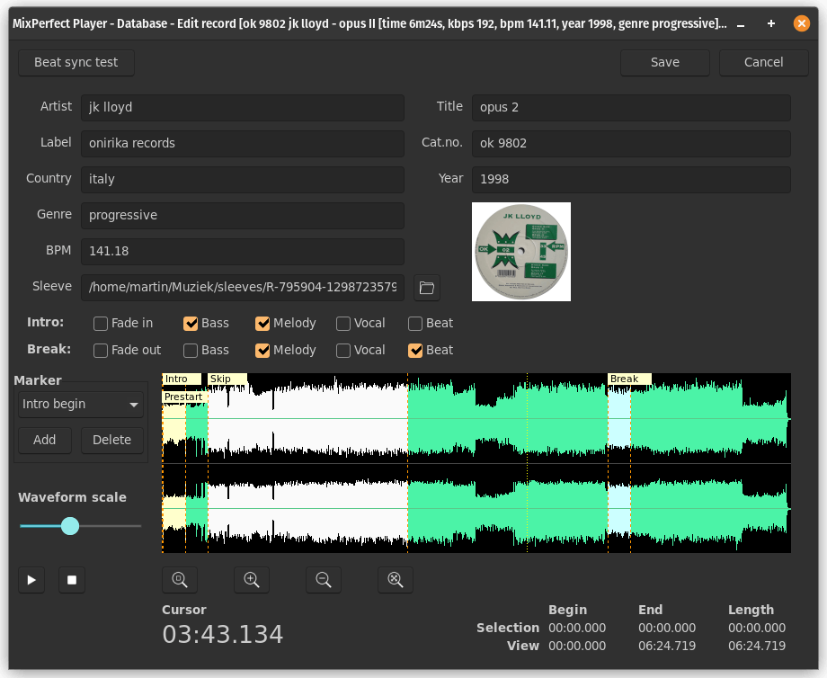Screen dimensions: 827x678
Task: Stop playback with the stop button
Action: (x=72, y=580)
